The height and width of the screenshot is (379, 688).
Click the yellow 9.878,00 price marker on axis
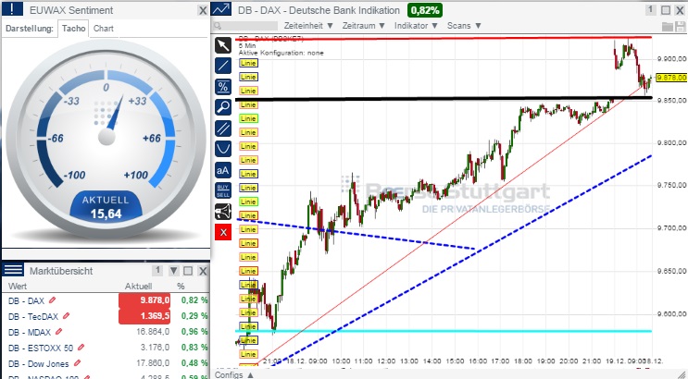[671, 78]
